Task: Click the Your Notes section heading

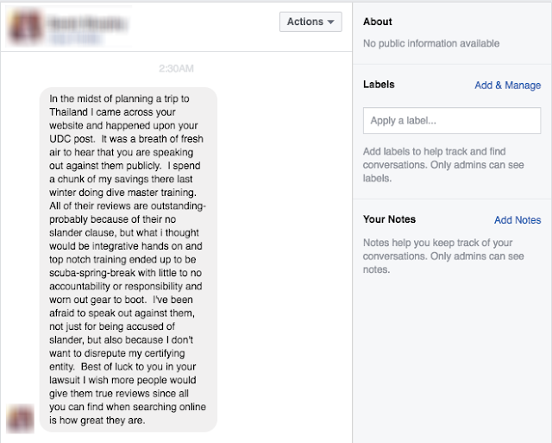Action: (x=390, y=220)
